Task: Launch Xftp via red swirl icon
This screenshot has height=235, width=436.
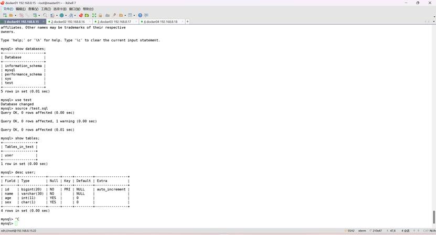Action: 81,15
